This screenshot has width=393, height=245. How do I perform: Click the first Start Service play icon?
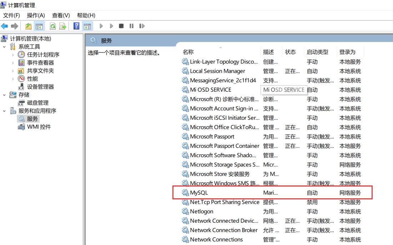(x=101, y=26)
